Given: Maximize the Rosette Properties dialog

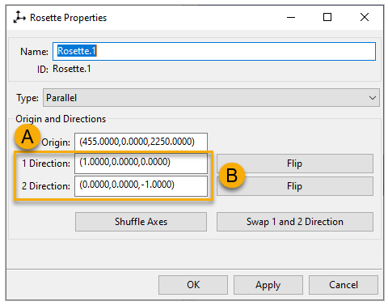Looking at the screenshot, I should (x=327, y=17).
